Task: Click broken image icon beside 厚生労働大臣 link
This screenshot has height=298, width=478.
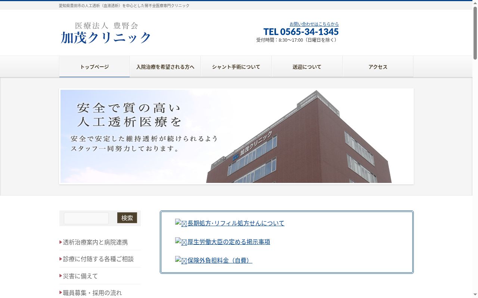Action: click(181, 241)
